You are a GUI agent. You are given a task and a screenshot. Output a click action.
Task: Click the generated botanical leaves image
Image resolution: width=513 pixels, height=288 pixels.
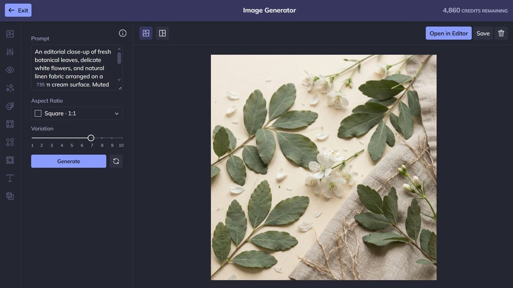323,167
